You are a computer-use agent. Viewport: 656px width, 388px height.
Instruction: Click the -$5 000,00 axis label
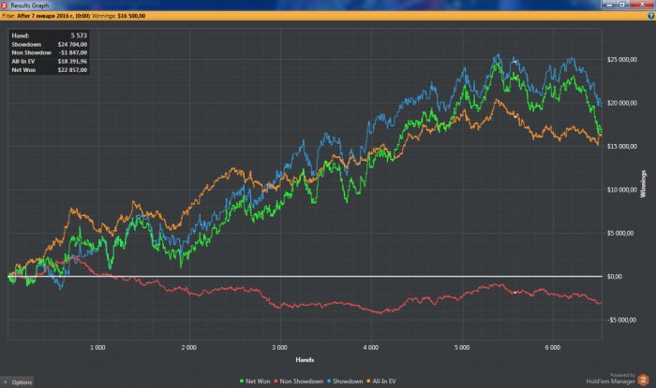pyautogui.click(x=621, y=320)
